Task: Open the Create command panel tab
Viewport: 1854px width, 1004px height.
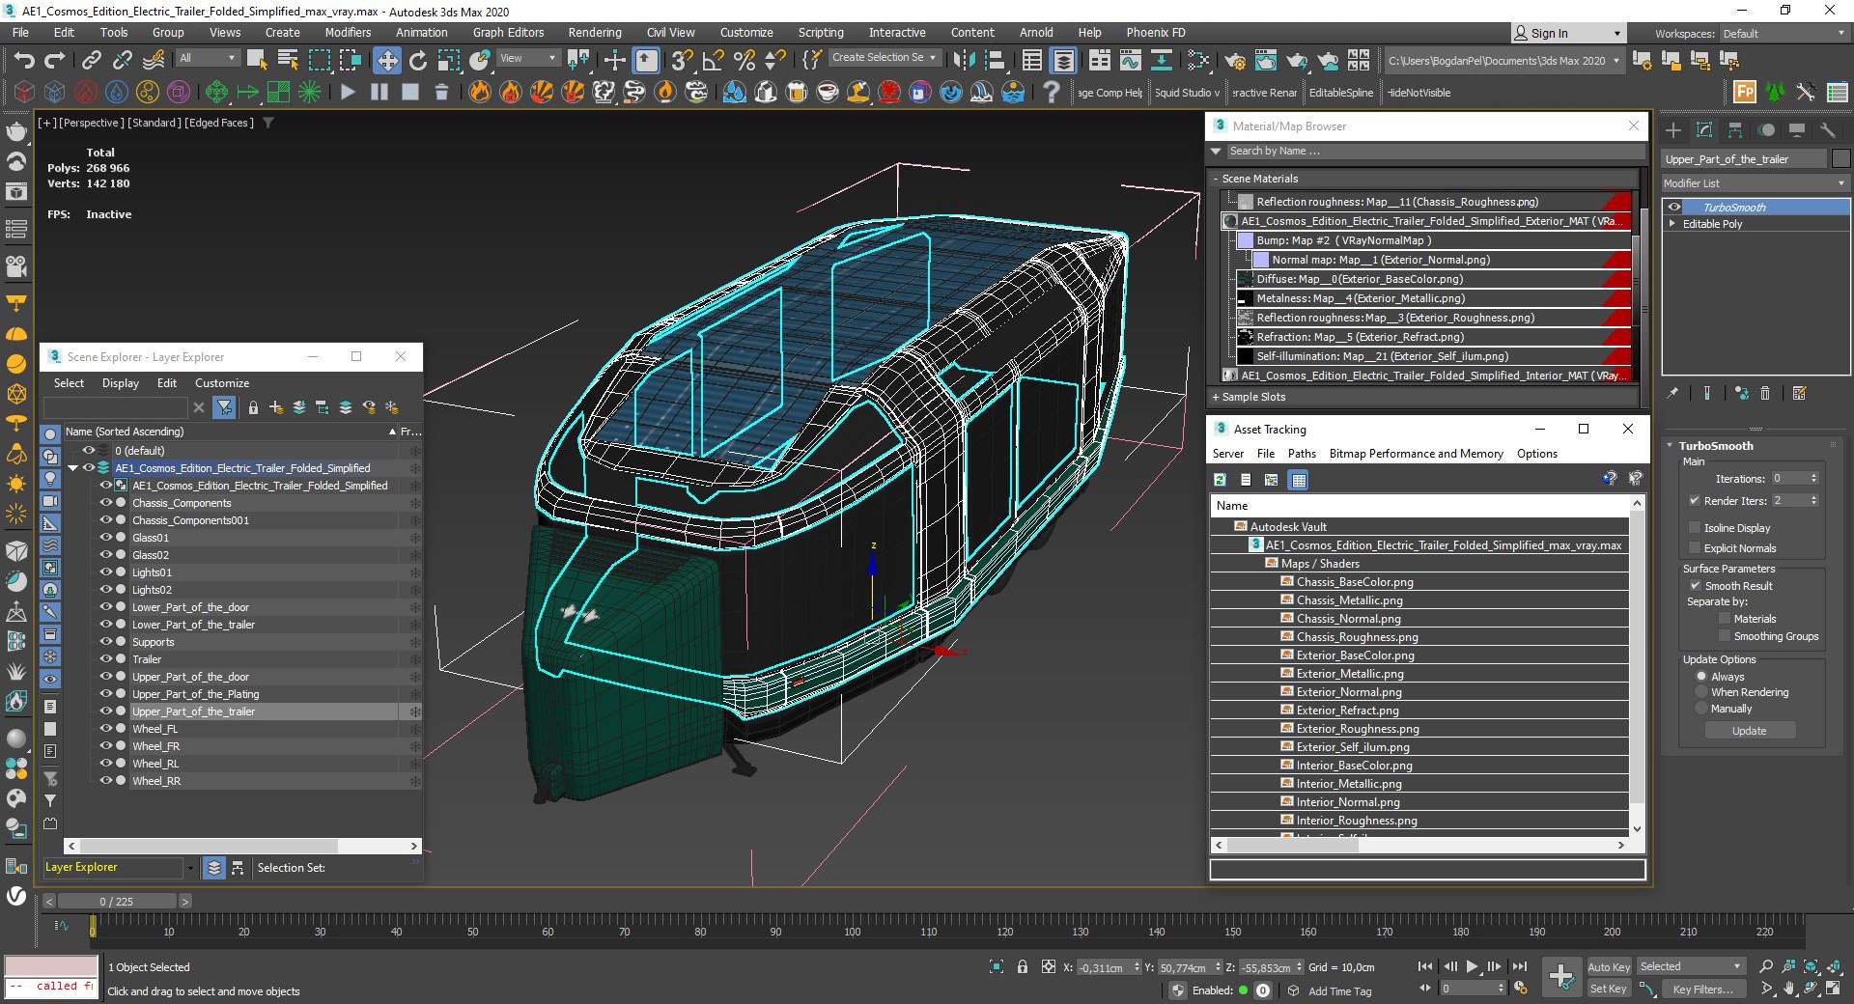Action: tap(1673, 130)
